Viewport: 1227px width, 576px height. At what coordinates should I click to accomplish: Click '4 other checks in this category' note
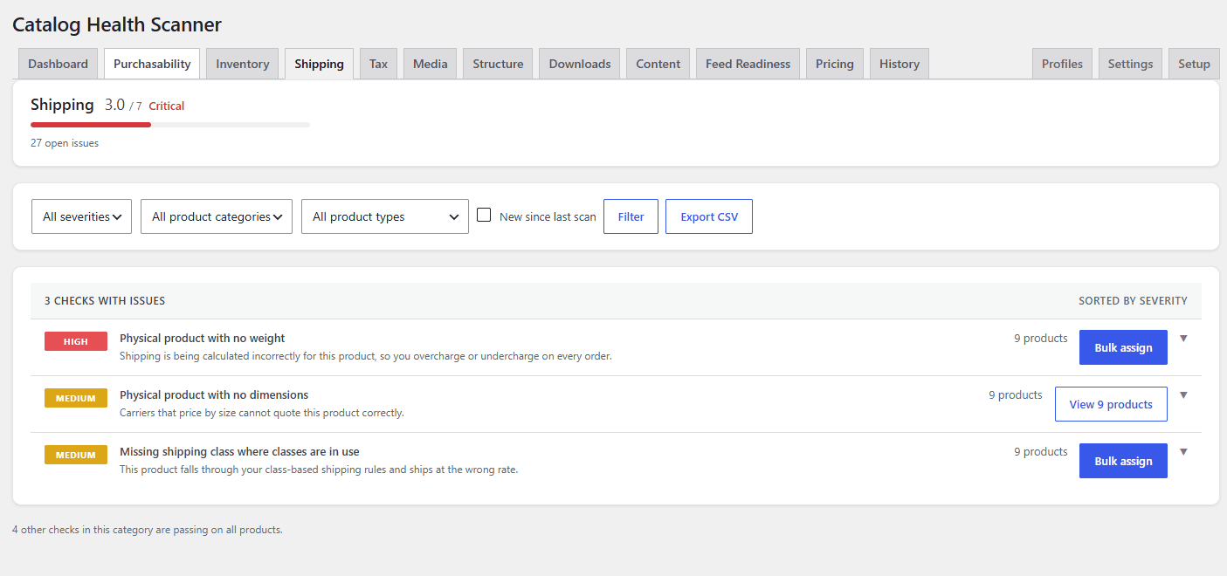click(x=148, y=530)
